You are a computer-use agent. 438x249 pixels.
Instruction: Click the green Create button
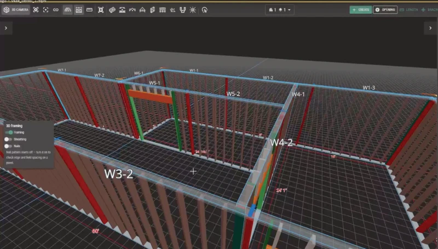[361, 10]
